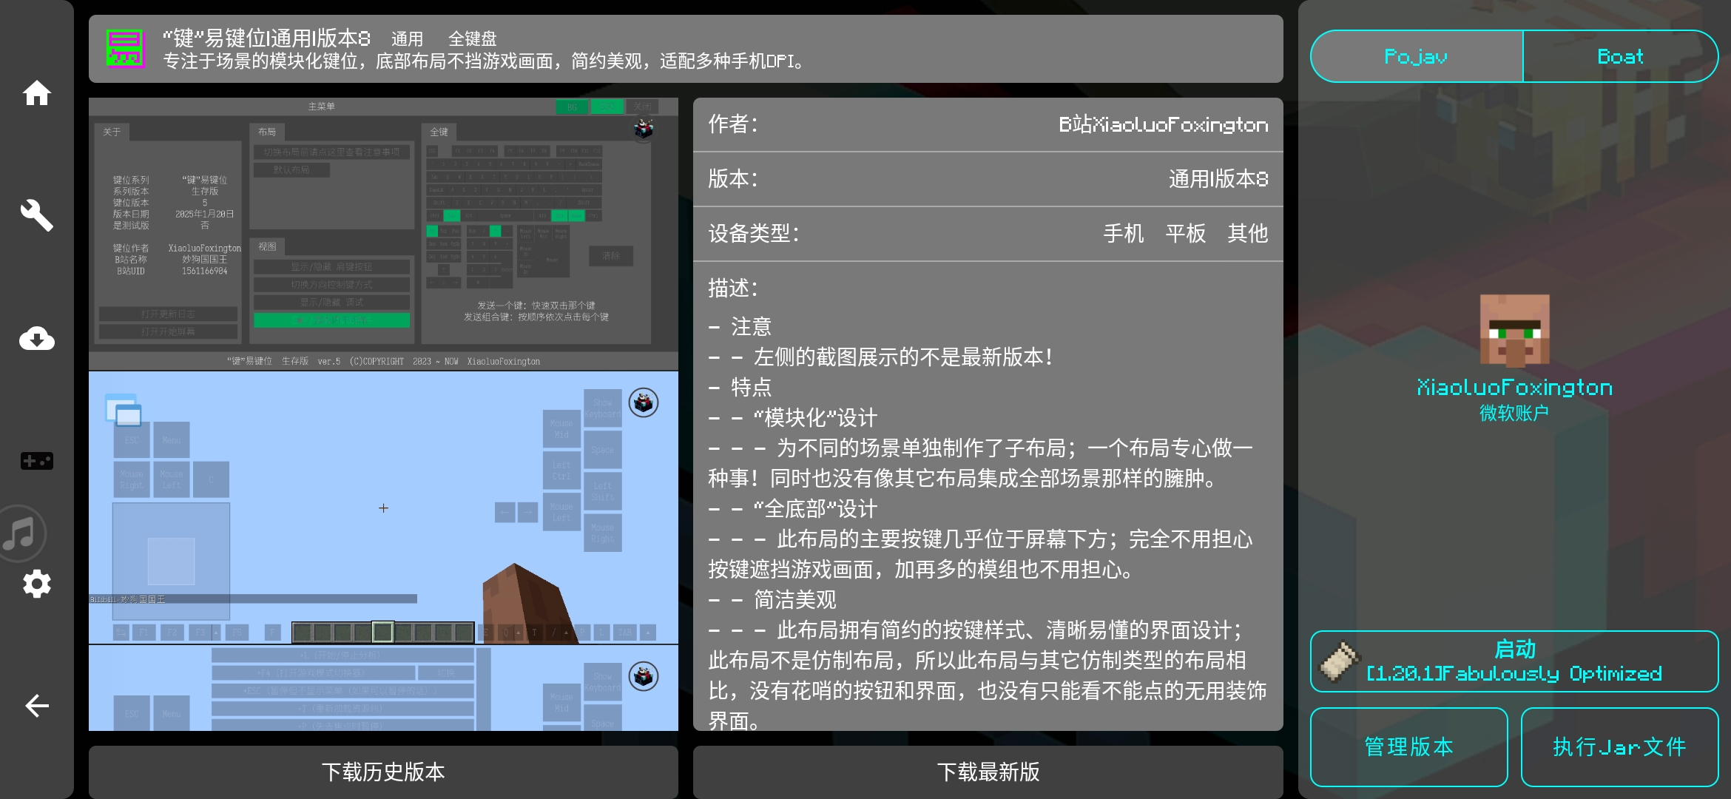Click the 设备类型 label
The width and height of the screenshot is (1731, 799).
[754, 234]
